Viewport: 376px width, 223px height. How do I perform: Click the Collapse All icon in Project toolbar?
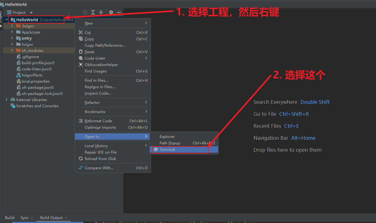[101, 12]
